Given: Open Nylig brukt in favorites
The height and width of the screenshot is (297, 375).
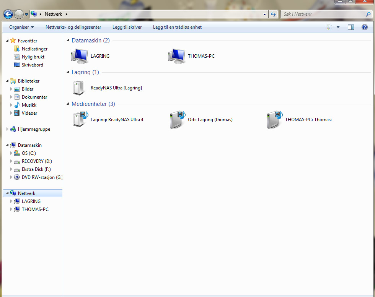Looking at the screenshot, I should (x=33, y=57).
